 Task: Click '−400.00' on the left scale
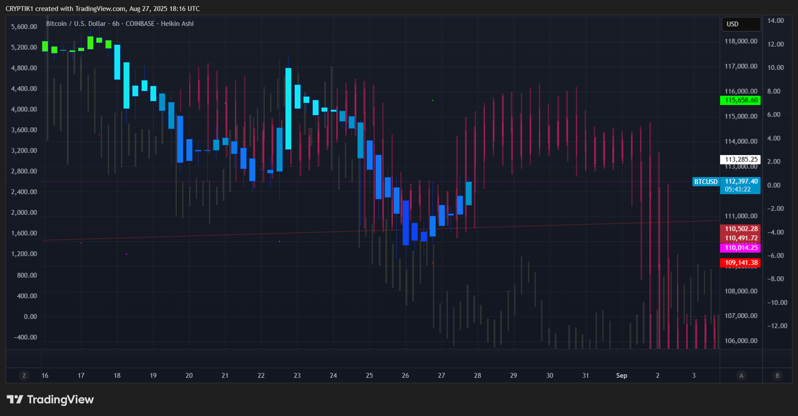click(x=26, y=337)
